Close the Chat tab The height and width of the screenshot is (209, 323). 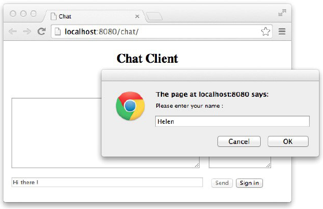[x=137, y=16]
